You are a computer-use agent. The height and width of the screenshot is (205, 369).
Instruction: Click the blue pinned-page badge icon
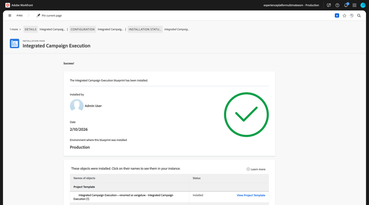pyautogui.click(x=337, y=16)
